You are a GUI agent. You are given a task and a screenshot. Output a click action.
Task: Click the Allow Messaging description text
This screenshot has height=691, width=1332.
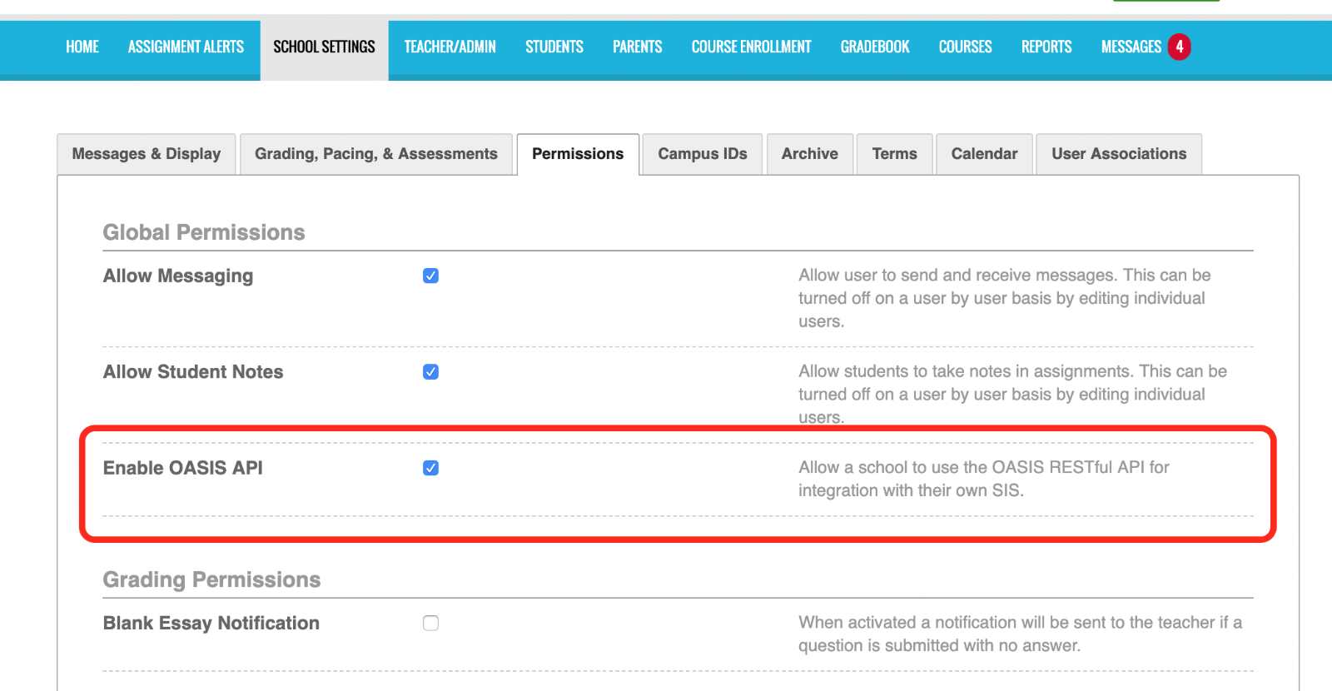1005,298
